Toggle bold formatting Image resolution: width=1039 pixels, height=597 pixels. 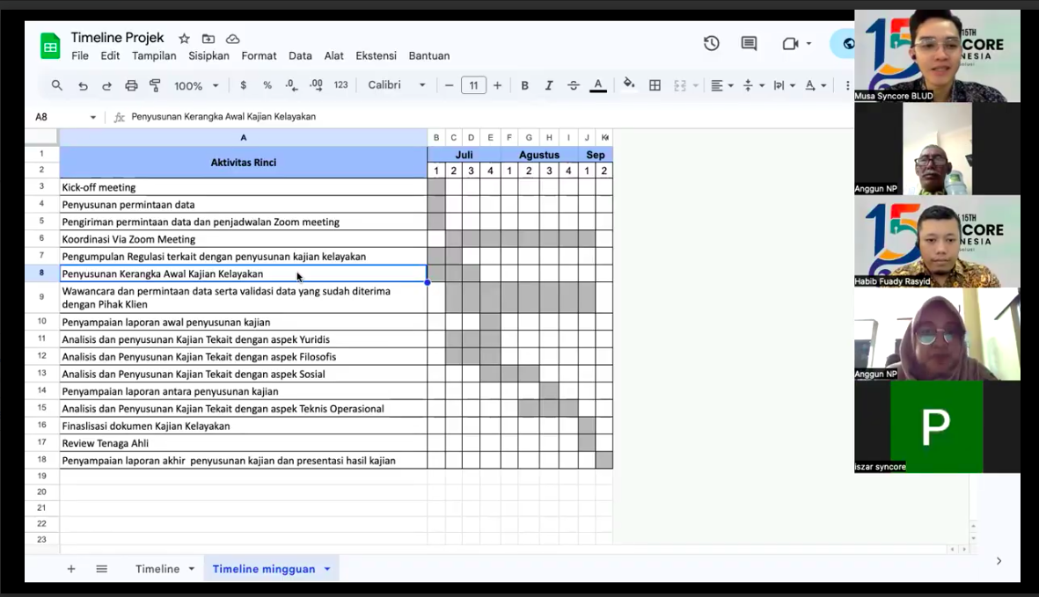click(524, 85)
